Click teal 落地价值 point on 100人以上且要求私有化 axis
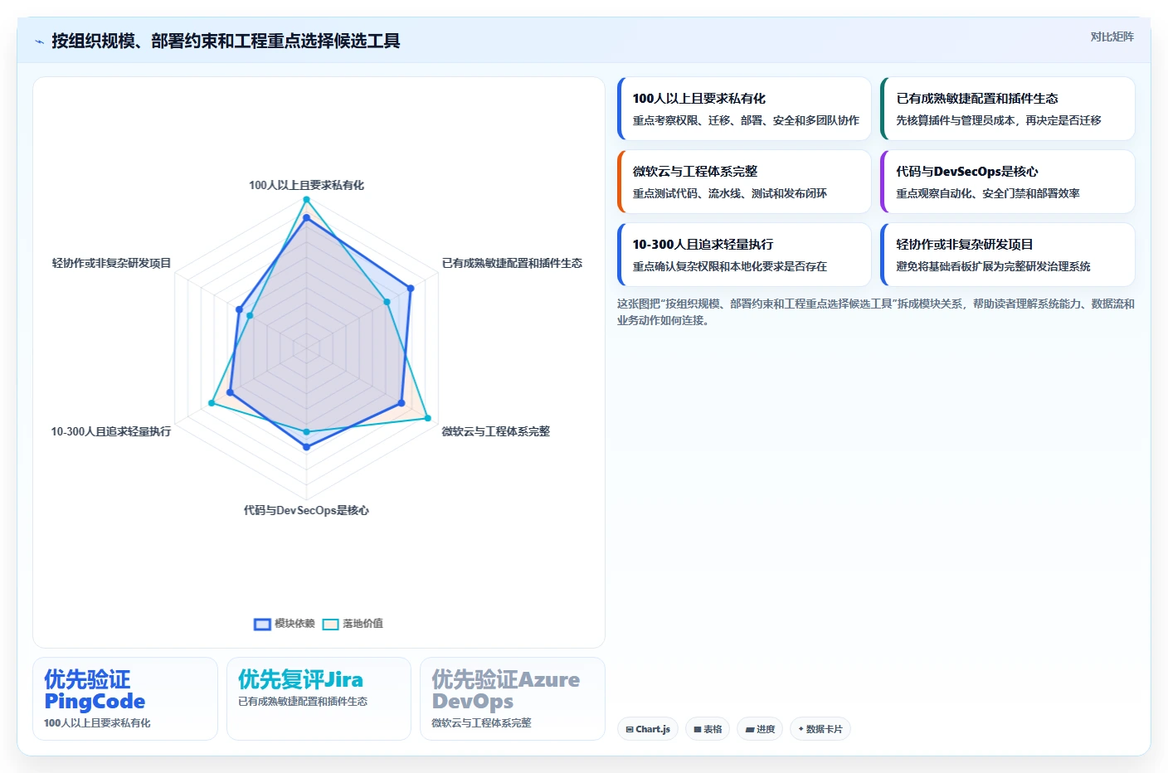The image size is (1168, 773). (x=306, y=200)
